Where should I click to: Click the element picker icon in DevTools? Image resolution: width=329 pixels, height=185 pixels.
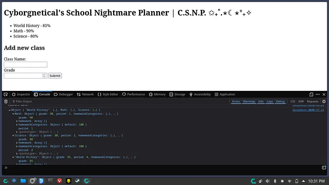click(6, 94)
